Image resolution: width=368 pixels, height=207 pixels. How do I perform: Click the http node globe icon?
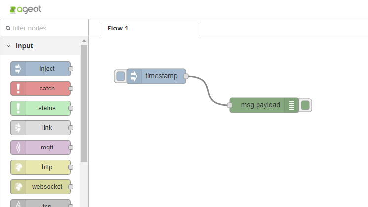(18, 167)
